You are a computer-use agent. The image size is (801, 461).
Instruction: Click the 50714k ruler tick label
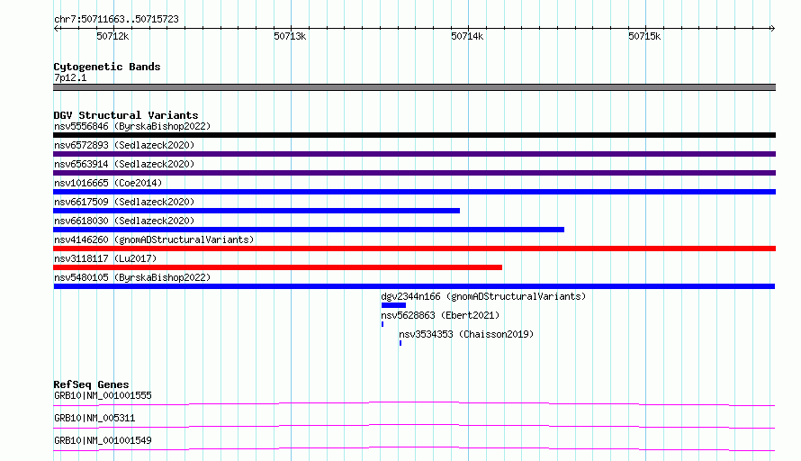(467, 36)
